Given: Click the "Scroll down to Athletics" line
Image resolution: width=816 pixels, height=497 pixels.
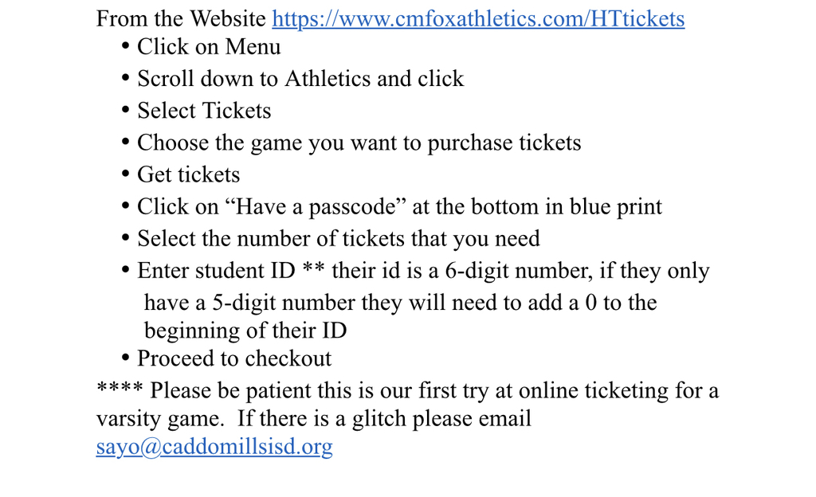Looking at the screenshot, I should pos(300,79).
